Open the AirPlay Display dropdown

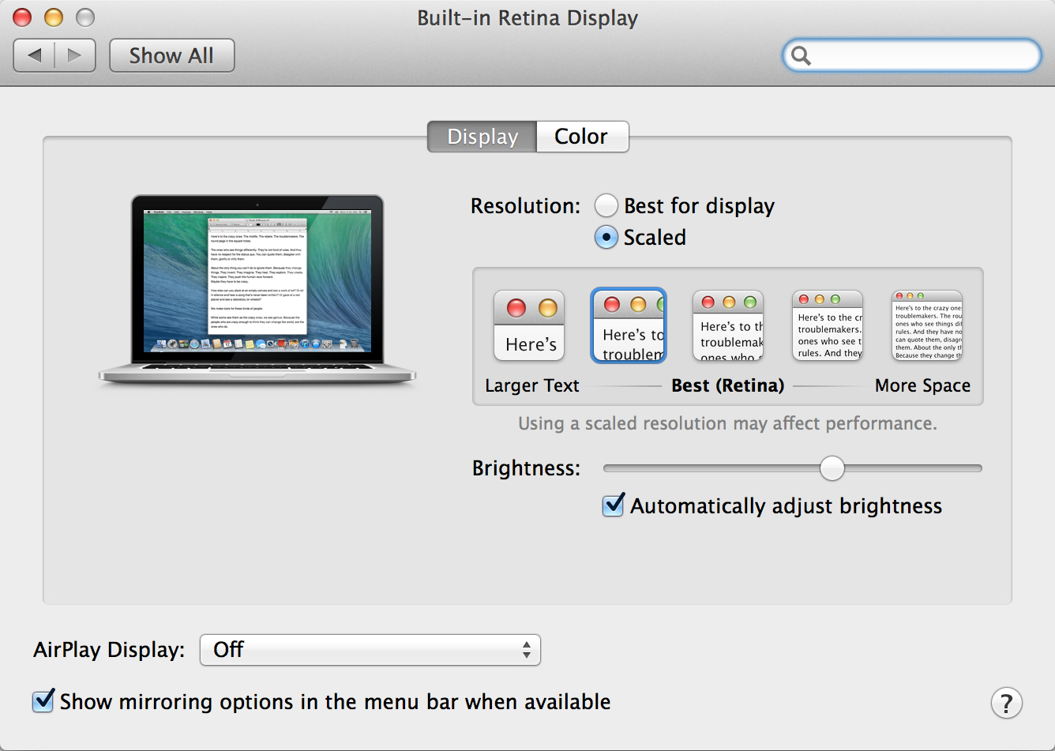(370, 650)
